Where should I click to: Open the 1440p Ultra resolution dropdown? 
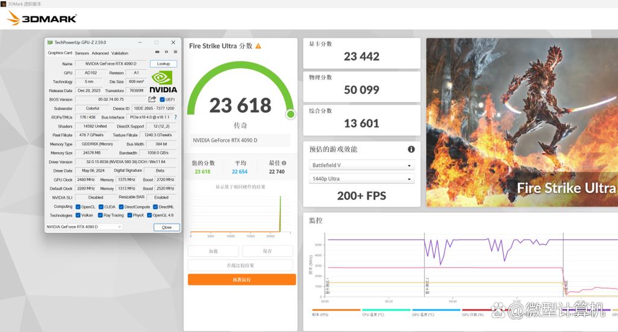(x=362, y=179)
